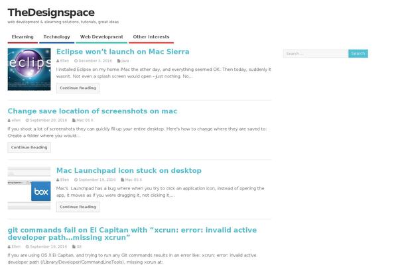The width and height of the screenshot is (398, 265).
Task: Click the clock icon on the Eclipse post date
Action: click(x=76, y=61)
